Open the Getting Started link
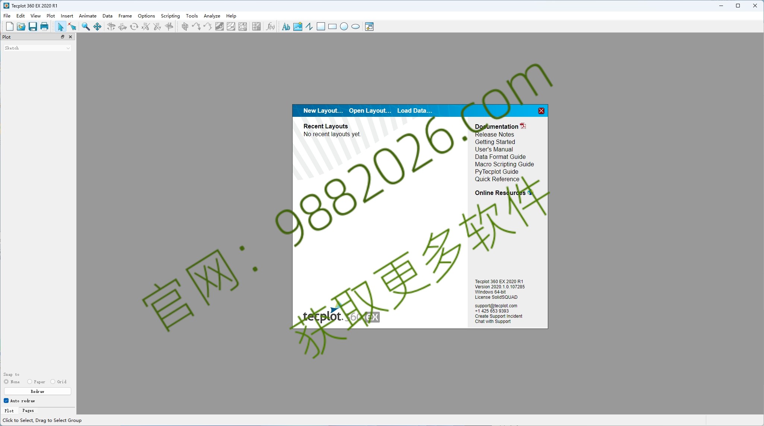This screenshot has width=764, height=426. [x=495, y=142]
